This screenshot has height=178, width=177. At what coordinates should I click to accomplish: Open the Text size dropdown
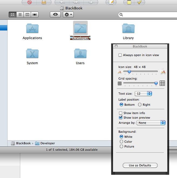(x=143, y=94)
